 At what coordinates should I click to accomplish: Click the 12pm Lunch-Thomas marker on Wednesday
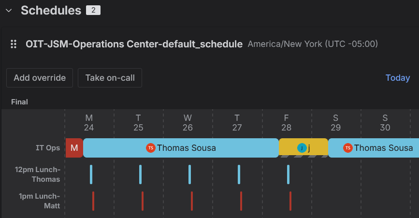(x=189, y=174)
